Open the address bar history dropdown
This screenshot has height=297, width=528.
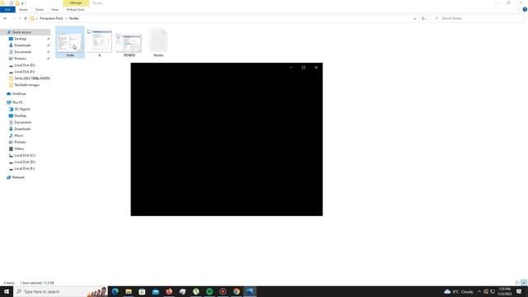415,18
